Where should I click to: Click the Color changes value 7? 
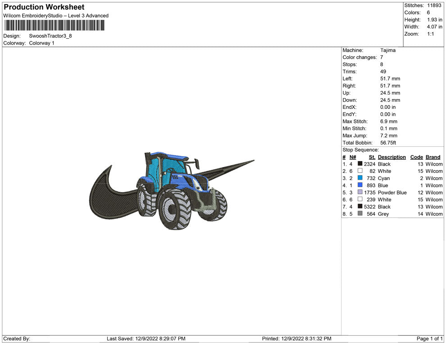point(382,57)
